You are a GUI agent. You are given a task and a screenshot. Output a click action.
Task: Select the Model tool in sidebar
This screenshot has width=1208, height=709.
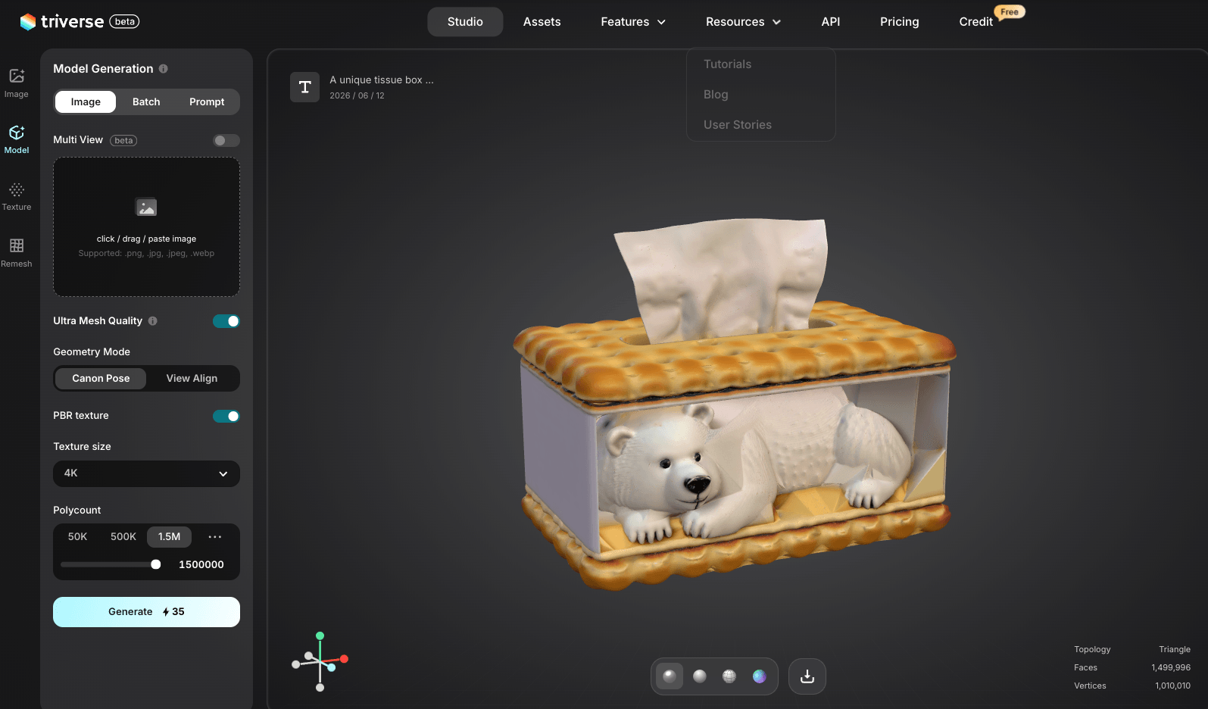click(x=17, y=140)
